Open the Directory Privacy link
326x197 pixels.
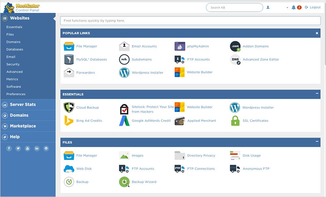(201, 156)
